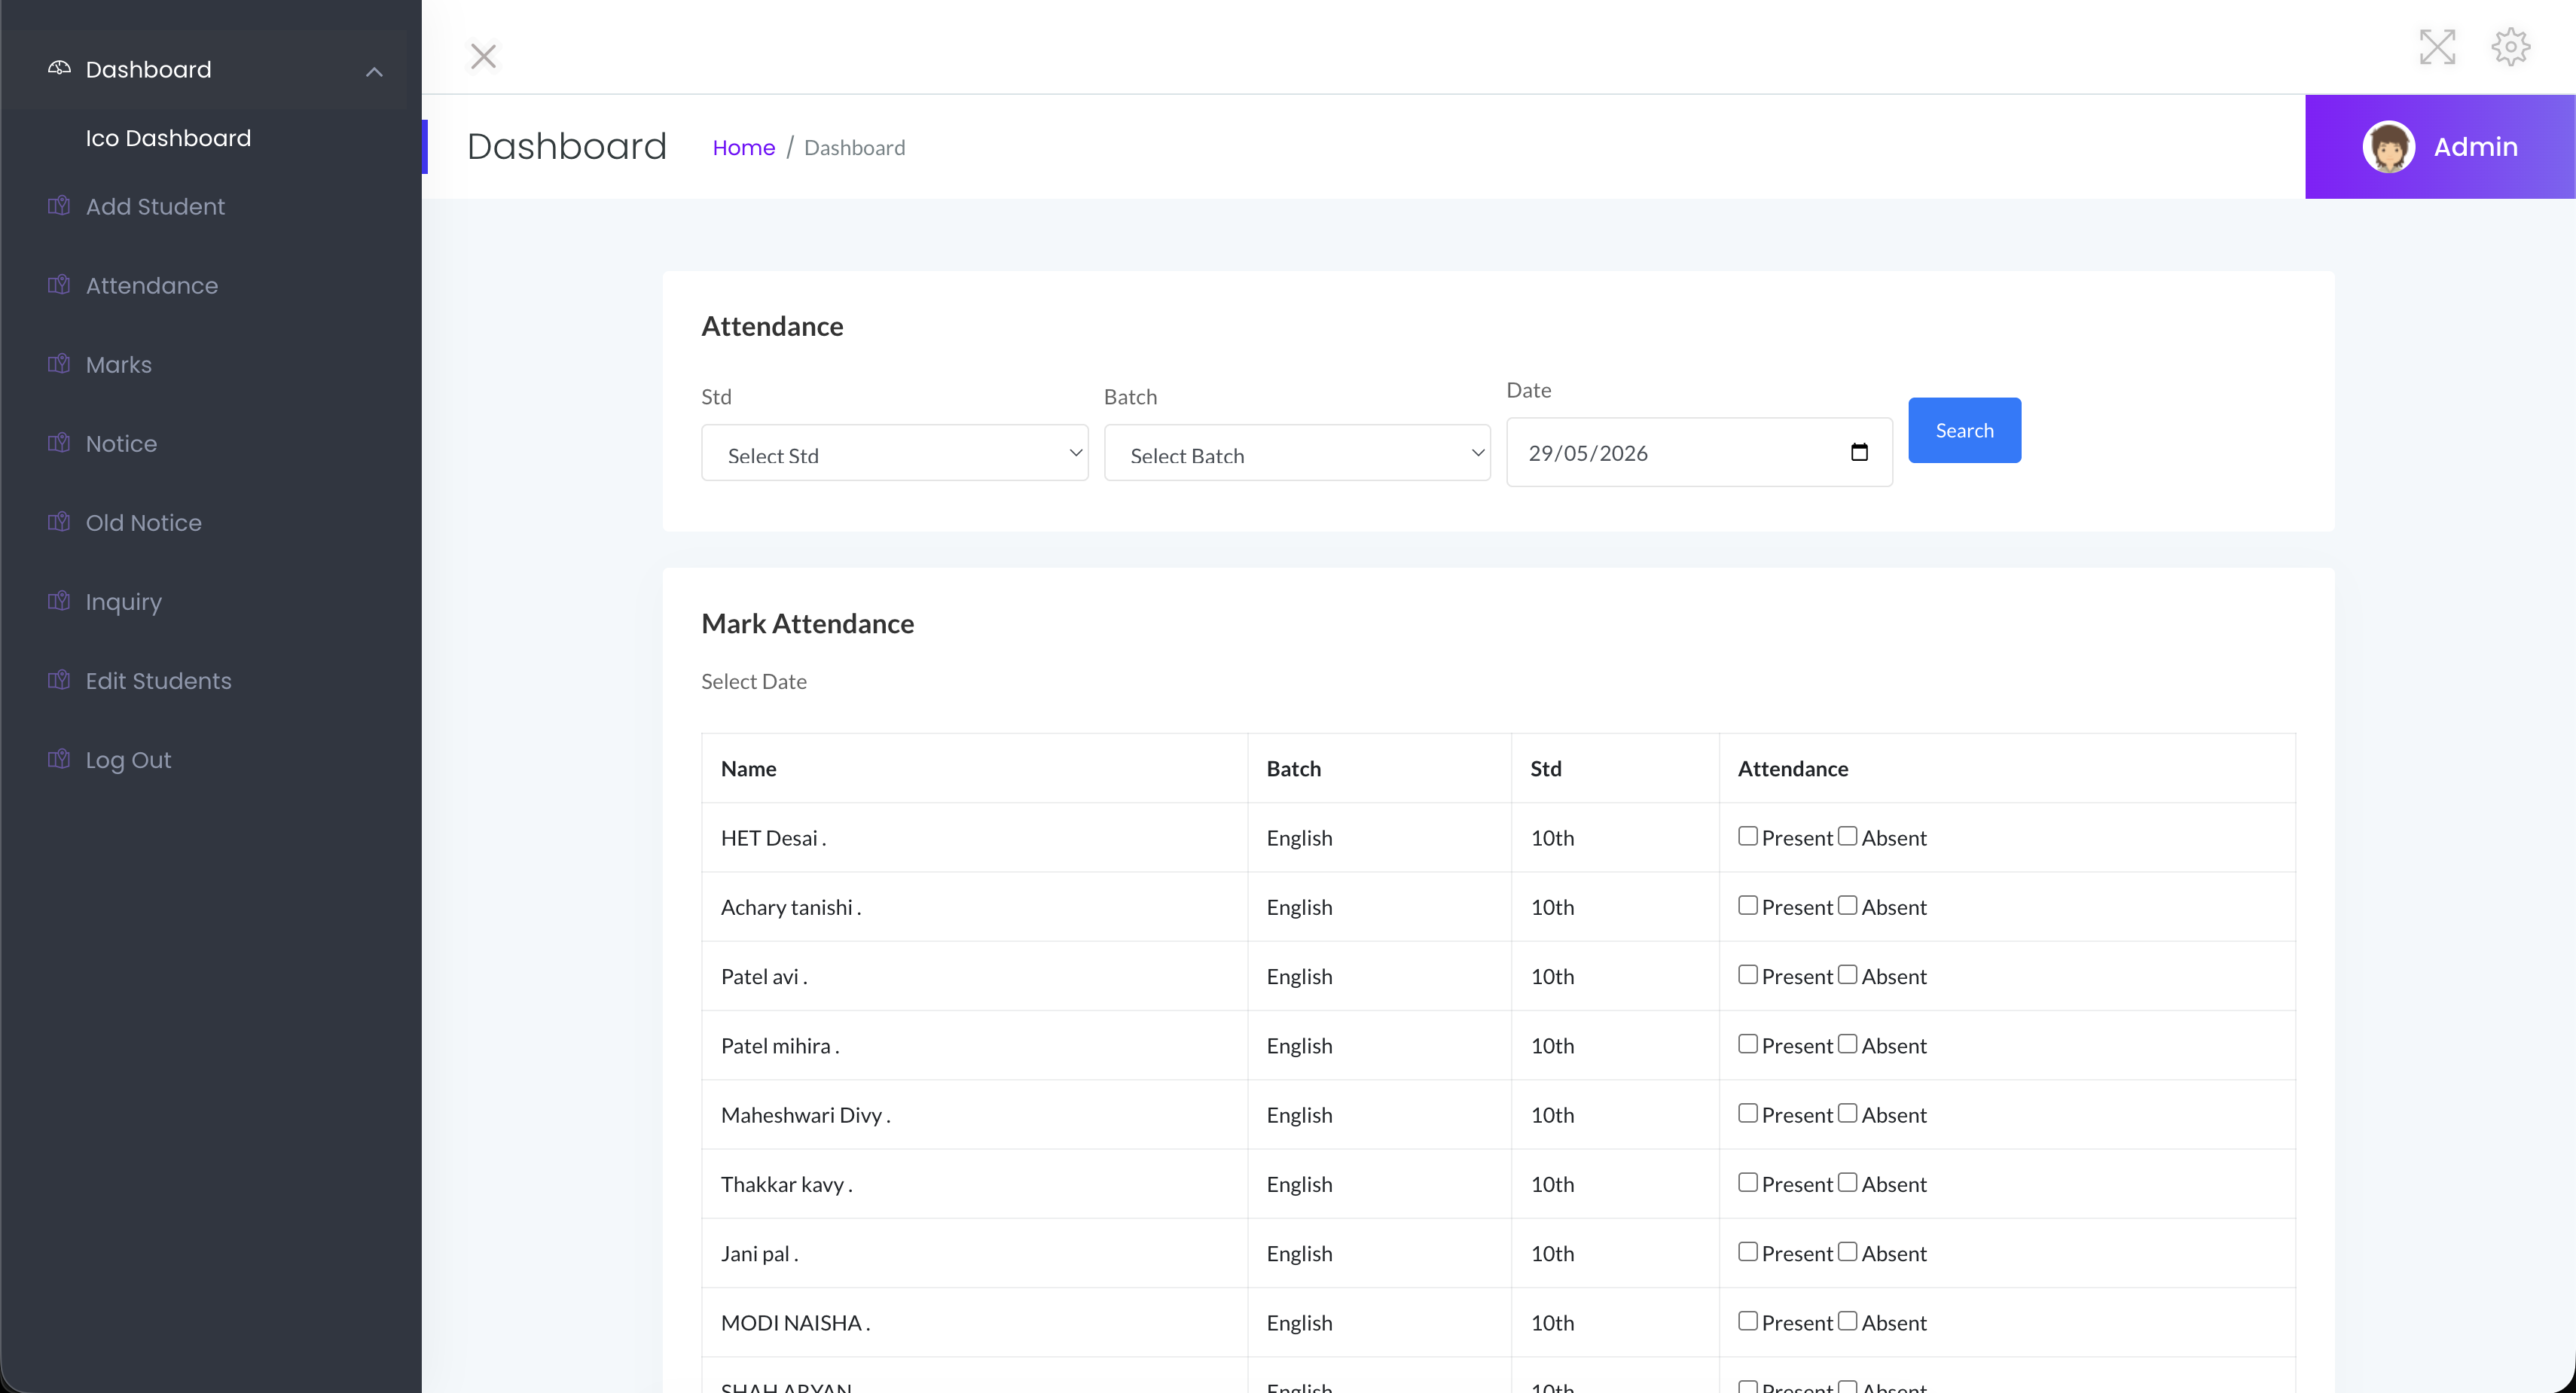Click the Admin avatar picture
Screen dimensions: 2576x1393
click(2388, 147)
